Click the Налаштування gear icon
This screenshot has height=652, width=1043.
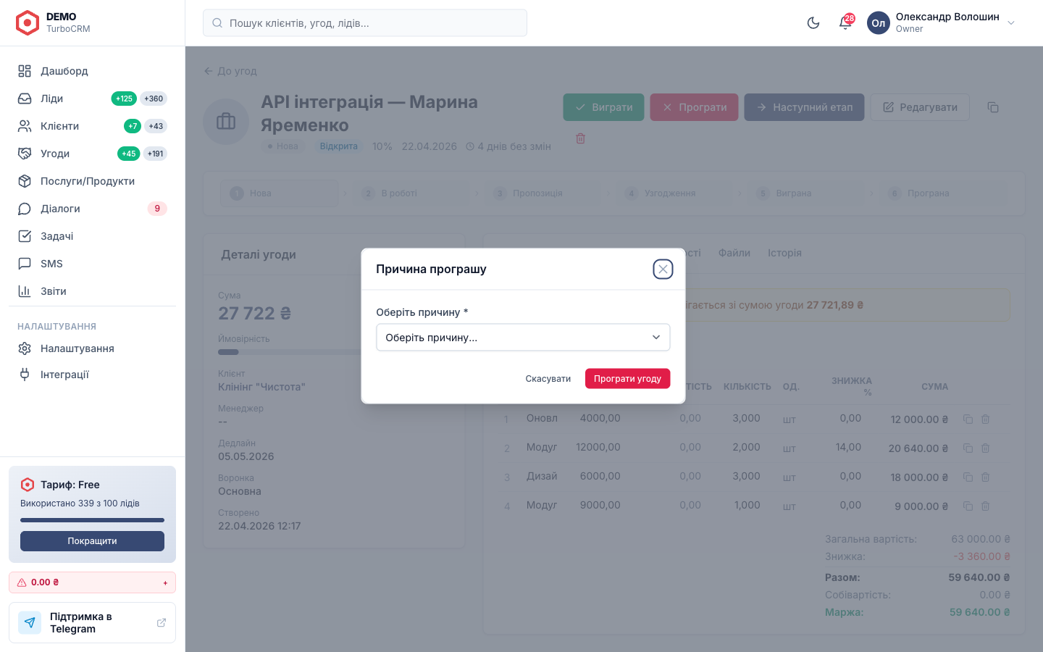[25, 348]
